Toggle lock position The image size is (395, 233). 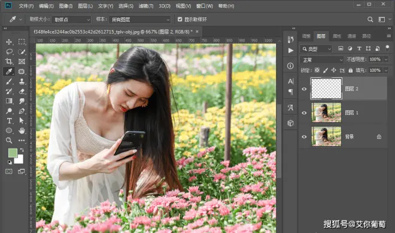[x=334, y=70]
